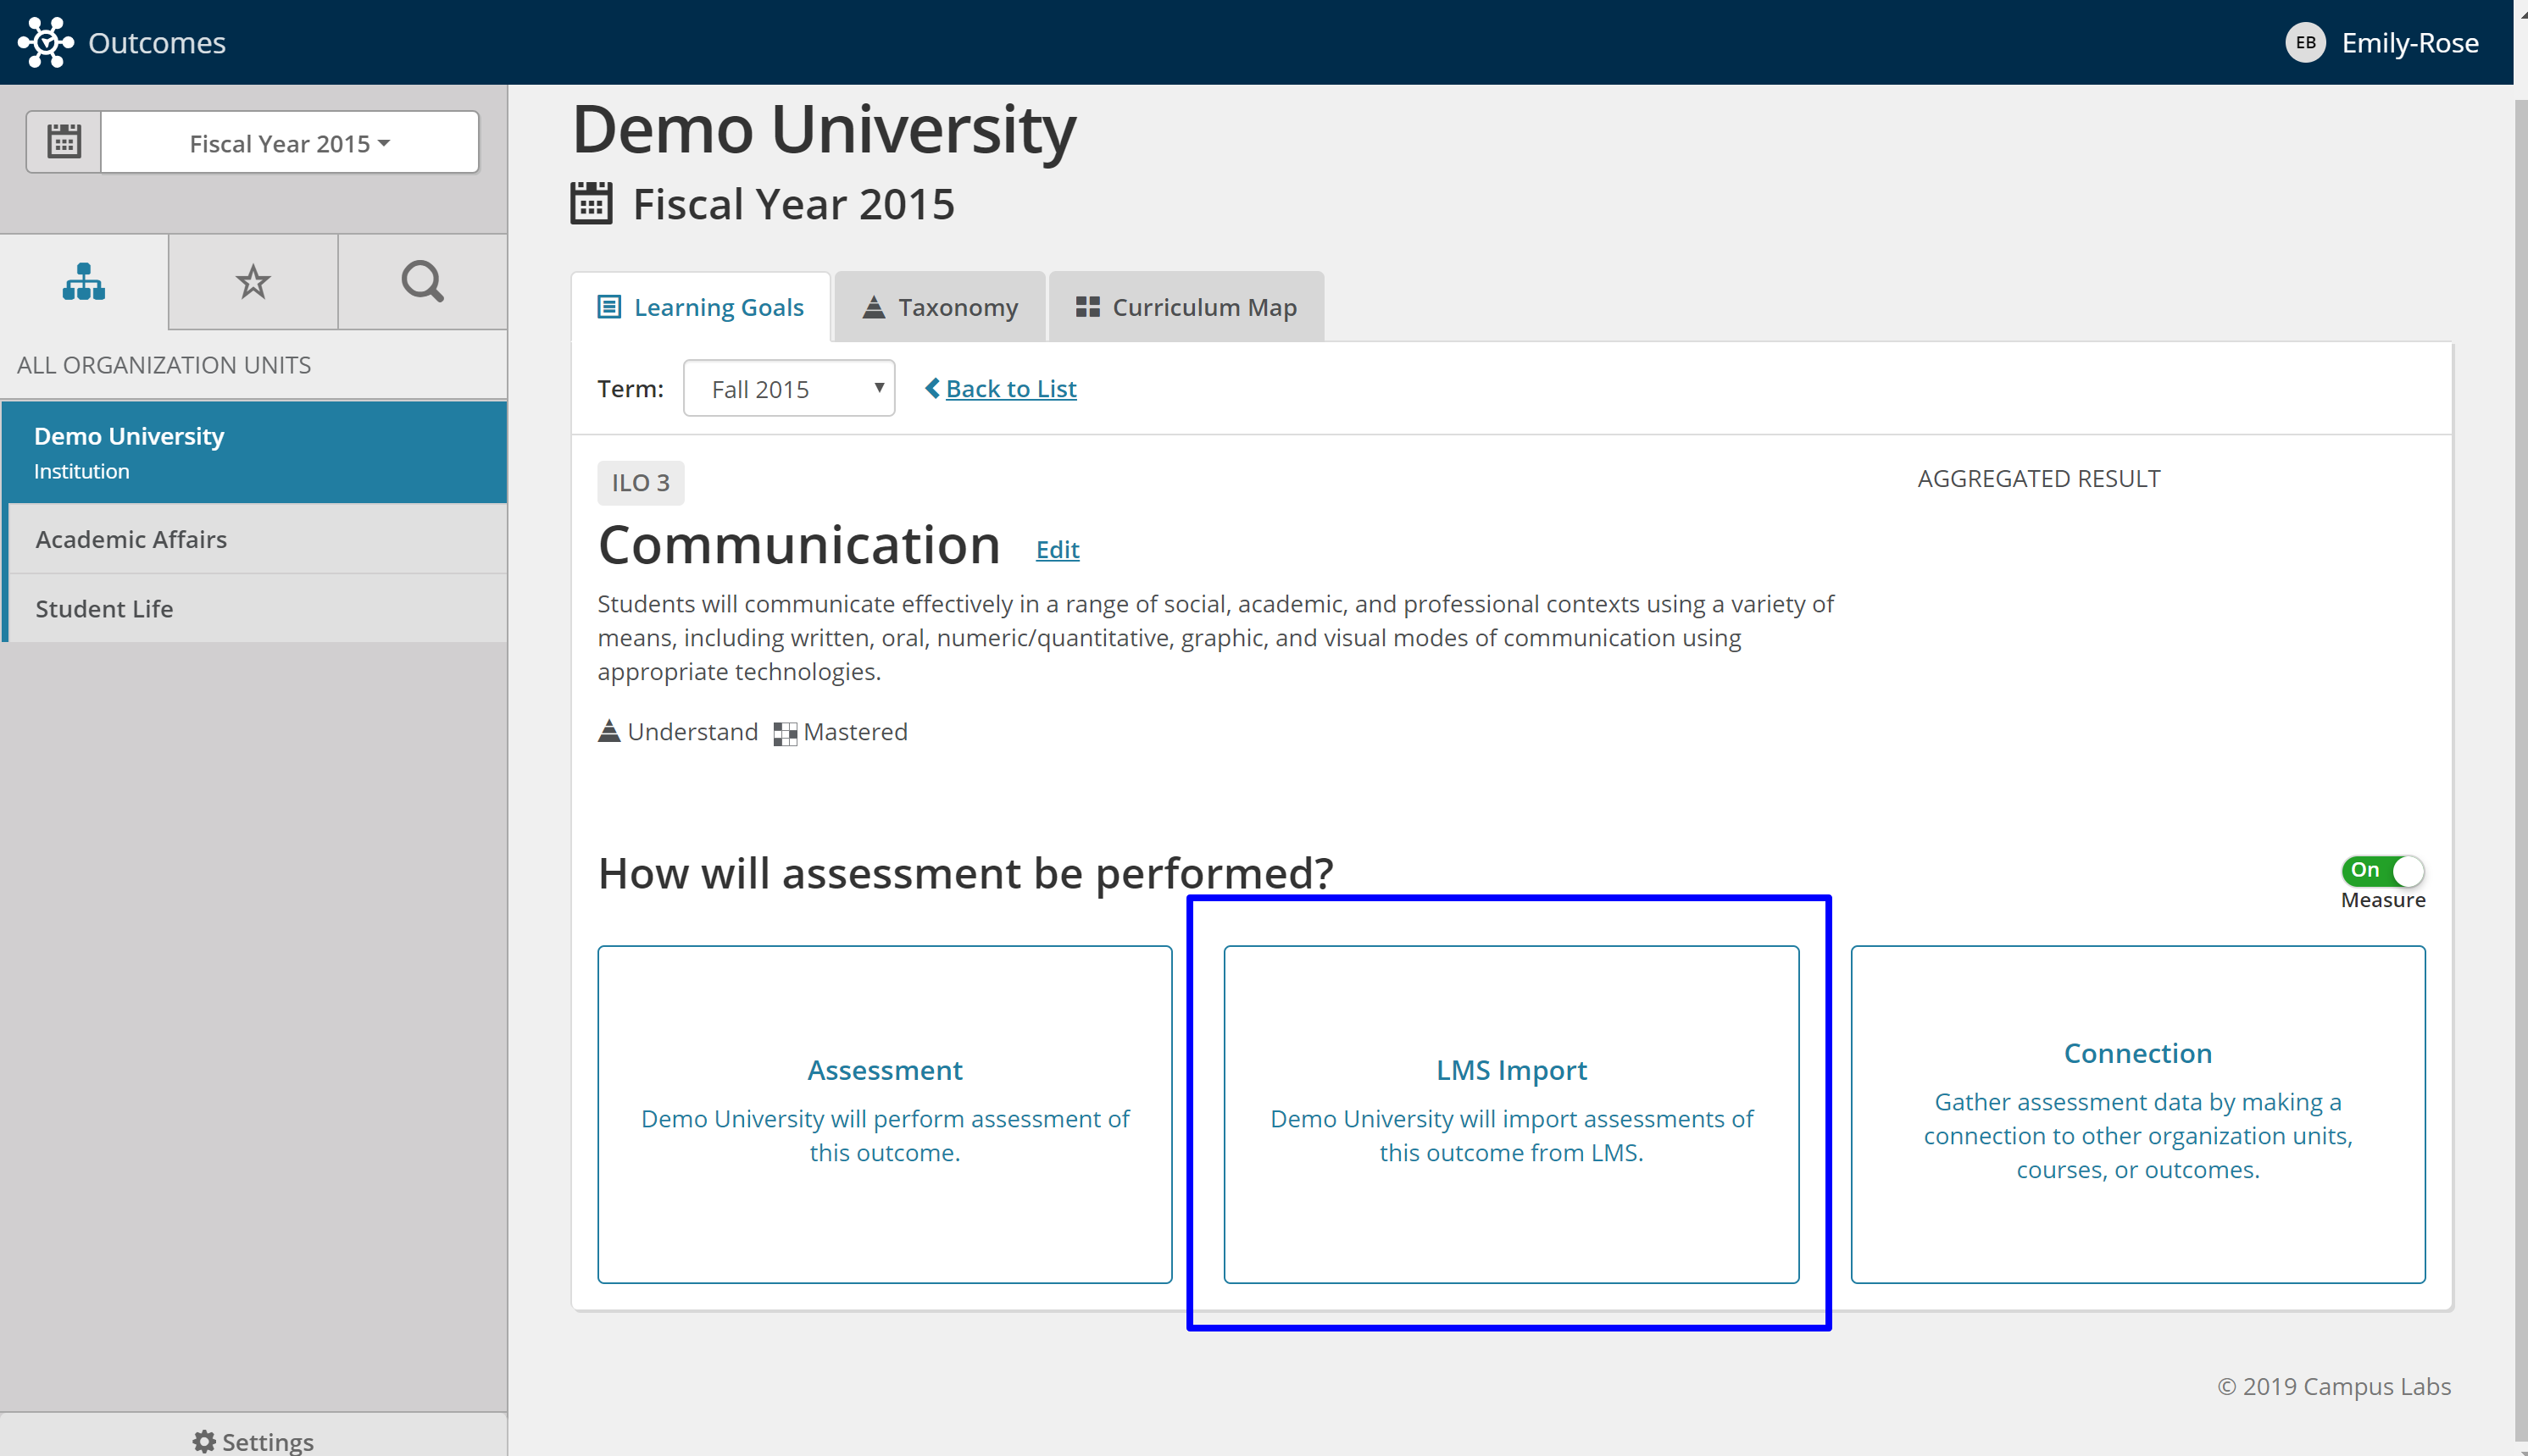Click the EB user avatar
This screenshot has width=2528, height=1456.
tap(2305, 42)
